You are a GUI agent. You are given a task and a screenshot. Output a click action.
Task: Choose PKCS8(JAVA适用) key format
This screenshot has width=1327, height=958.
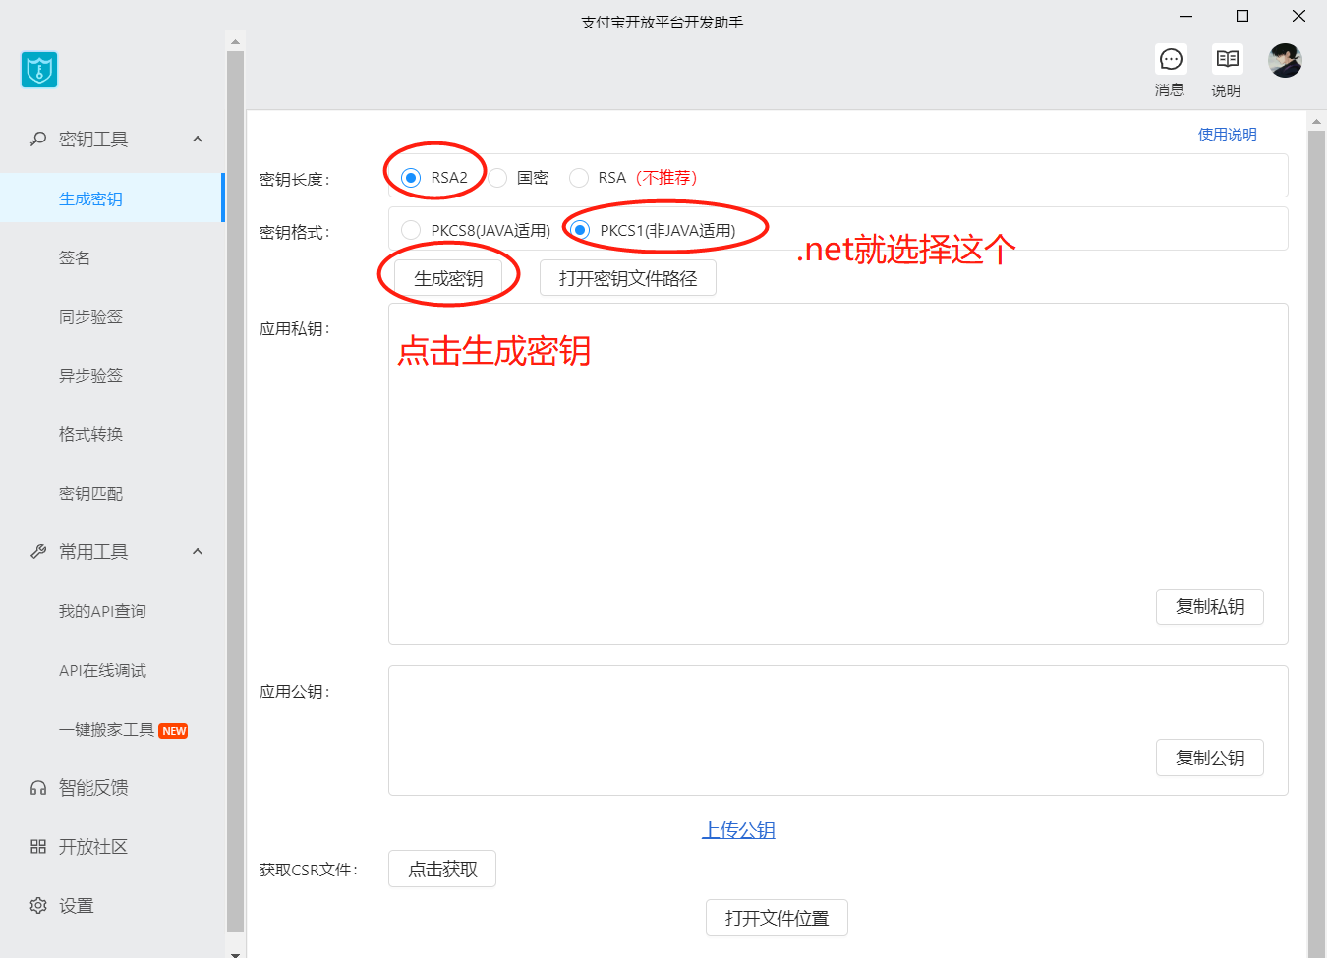pos(411,230)
